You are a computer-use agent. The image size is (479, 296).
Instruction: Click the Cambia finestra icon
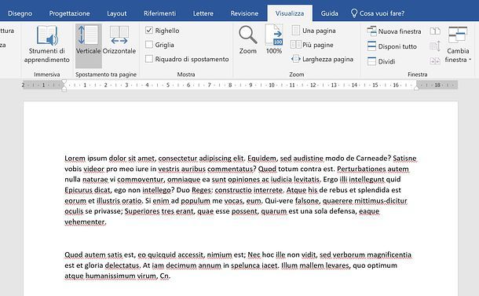click(458, 35)
